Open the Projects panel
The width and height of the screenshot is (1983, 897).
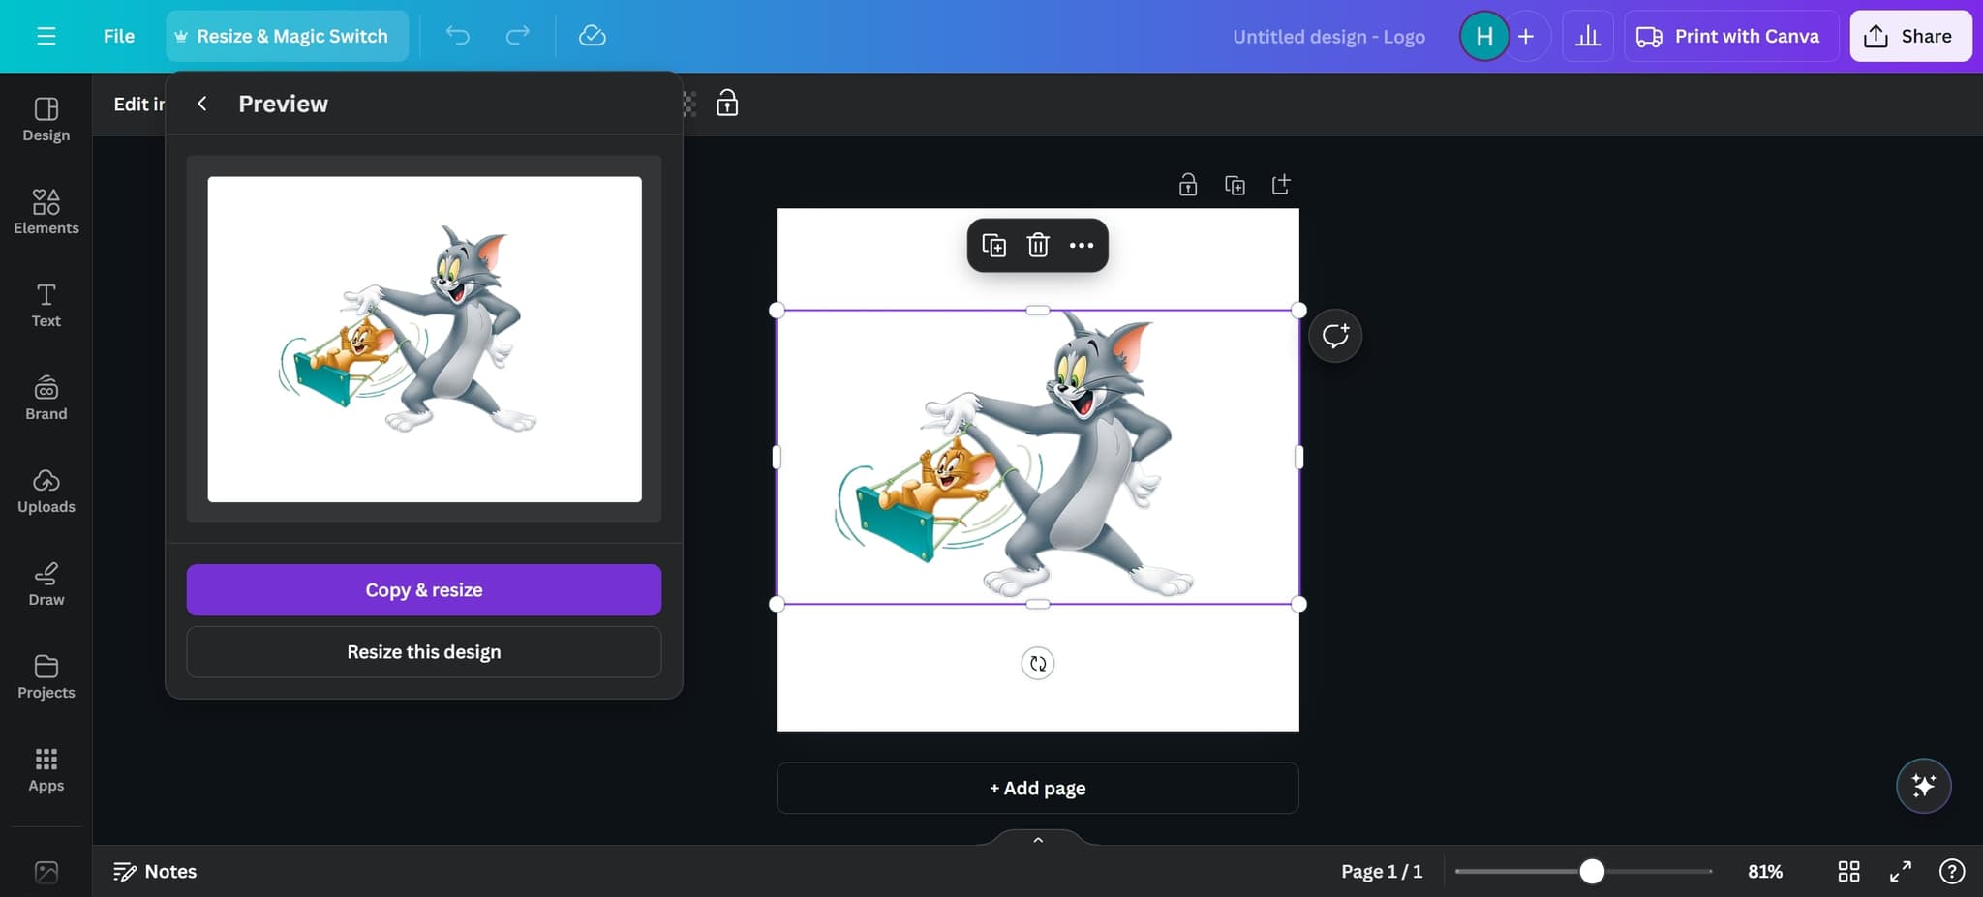coord(46,676)
